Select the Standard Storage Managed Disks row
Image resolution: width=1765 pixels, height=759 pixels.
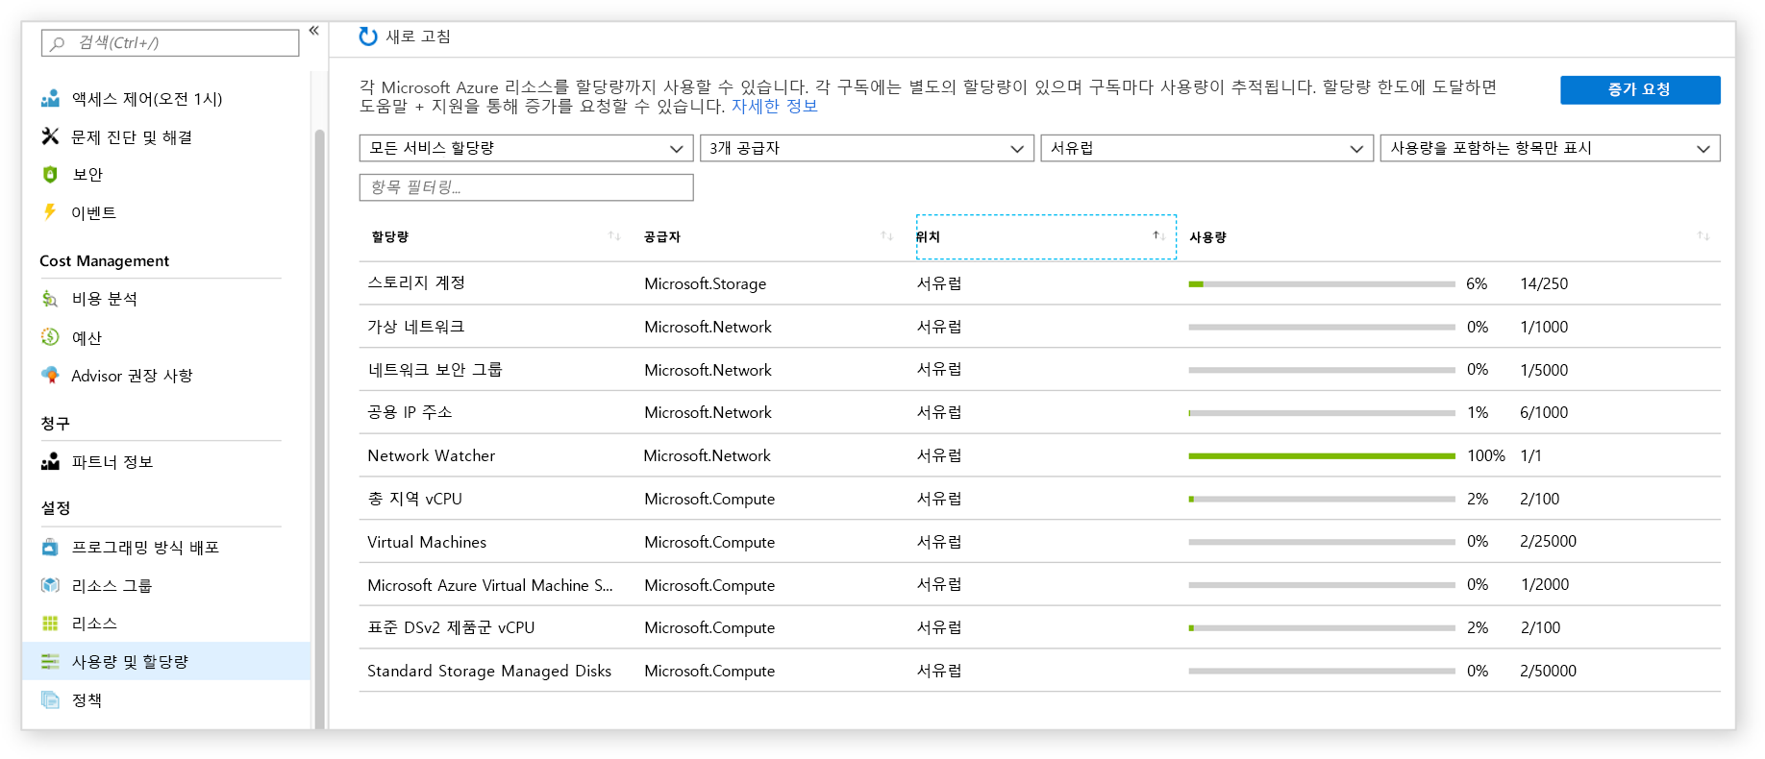(x=489, y=671)
